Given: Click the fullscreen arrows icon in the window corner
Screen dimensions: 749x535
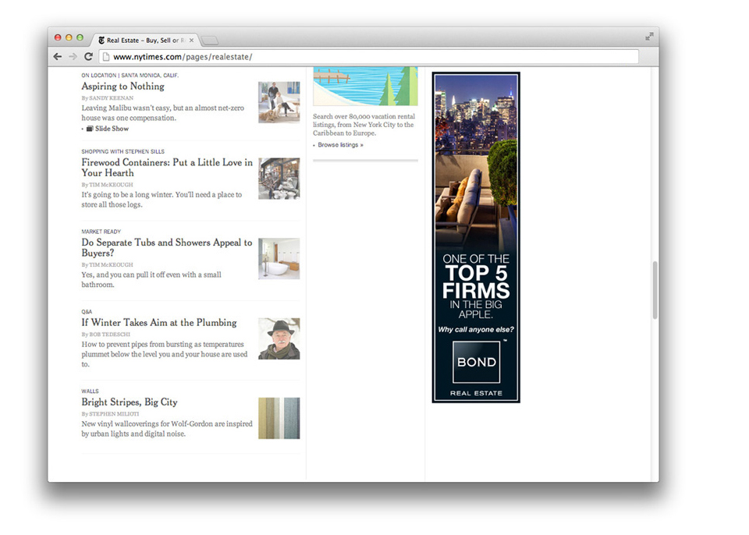Looking at the screenshot, I should pyautogui.click(x=649, y=37).
